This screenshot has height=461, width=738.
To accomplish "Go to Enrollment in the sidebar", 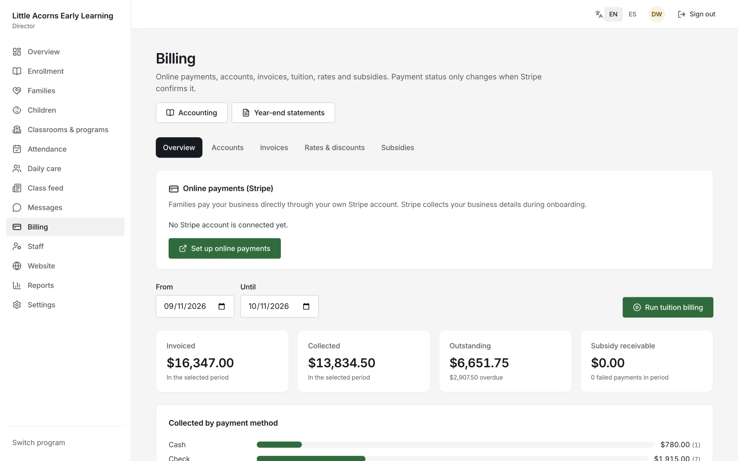I will coord(65,71).
